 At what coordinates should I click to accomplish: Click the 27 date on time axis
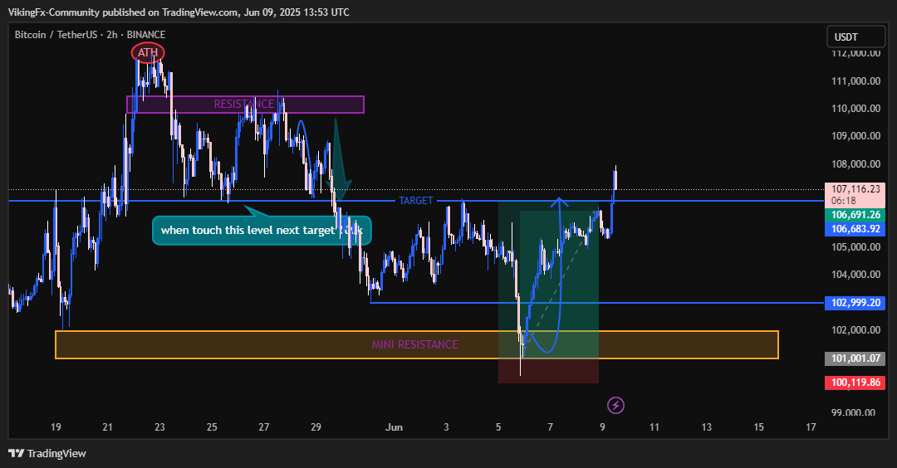tap(264, 427)
